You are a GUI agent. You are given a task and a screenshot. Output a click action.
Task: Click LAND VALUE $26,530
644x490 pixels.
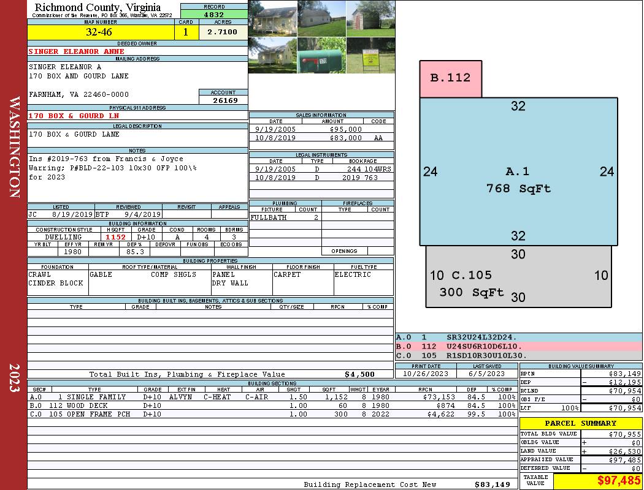coord(625,451)
